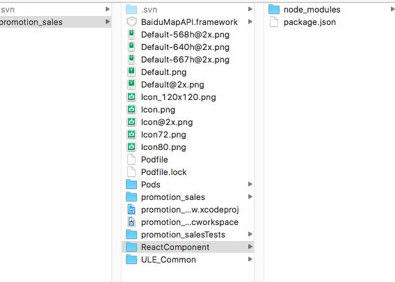Select the BaiduMapAPI.framework shield icon
395x282 pixels.
131,22
